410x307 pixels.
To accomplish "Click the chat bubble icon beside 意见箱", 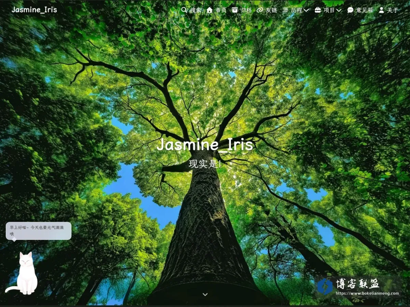I will click(x=350, y=10).
